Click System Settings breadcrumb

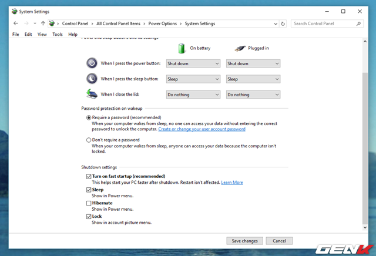(200, 23)
